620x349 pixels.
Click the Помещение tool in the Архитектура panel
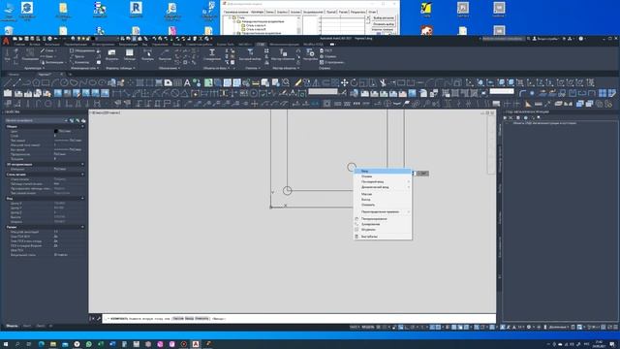tap(30, 54)
